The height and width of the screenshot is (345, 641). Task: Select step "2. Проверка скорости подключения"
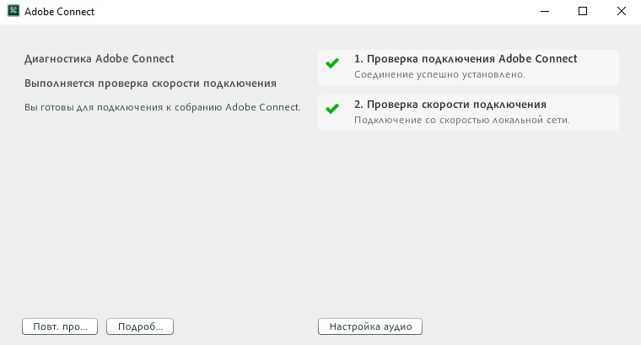[x=450, y=105]
